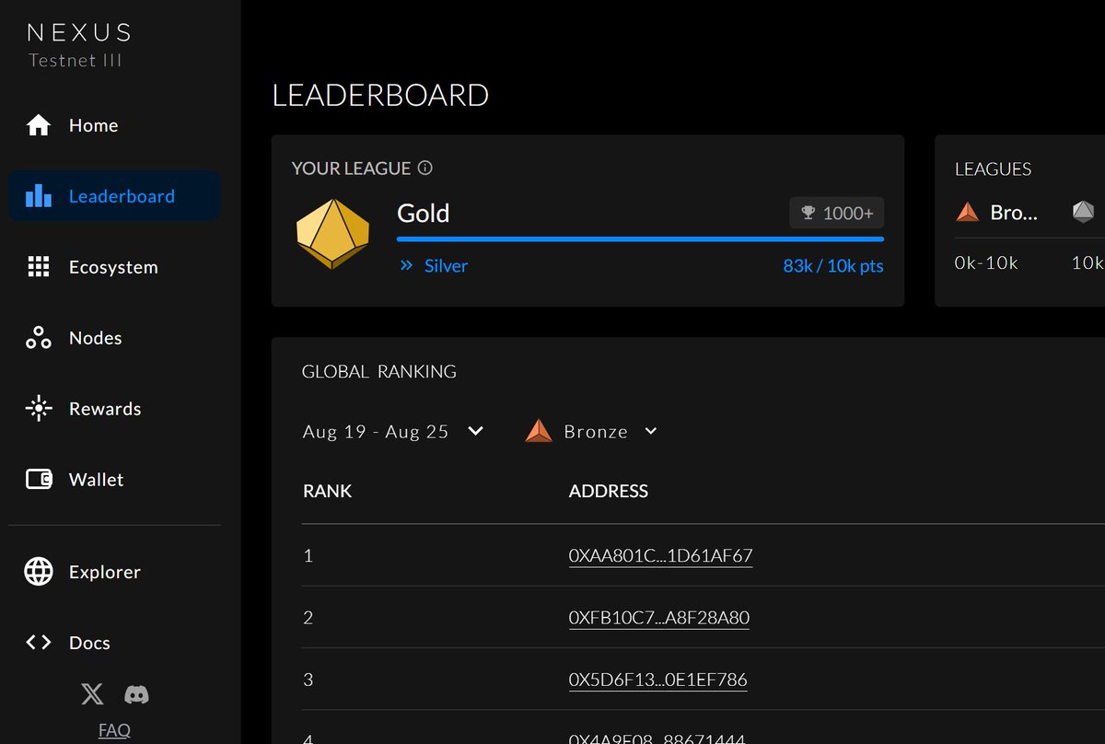Open address 0X5D6F13...0E1EF786
The image size is (1105, 744).
coord(657,680)
